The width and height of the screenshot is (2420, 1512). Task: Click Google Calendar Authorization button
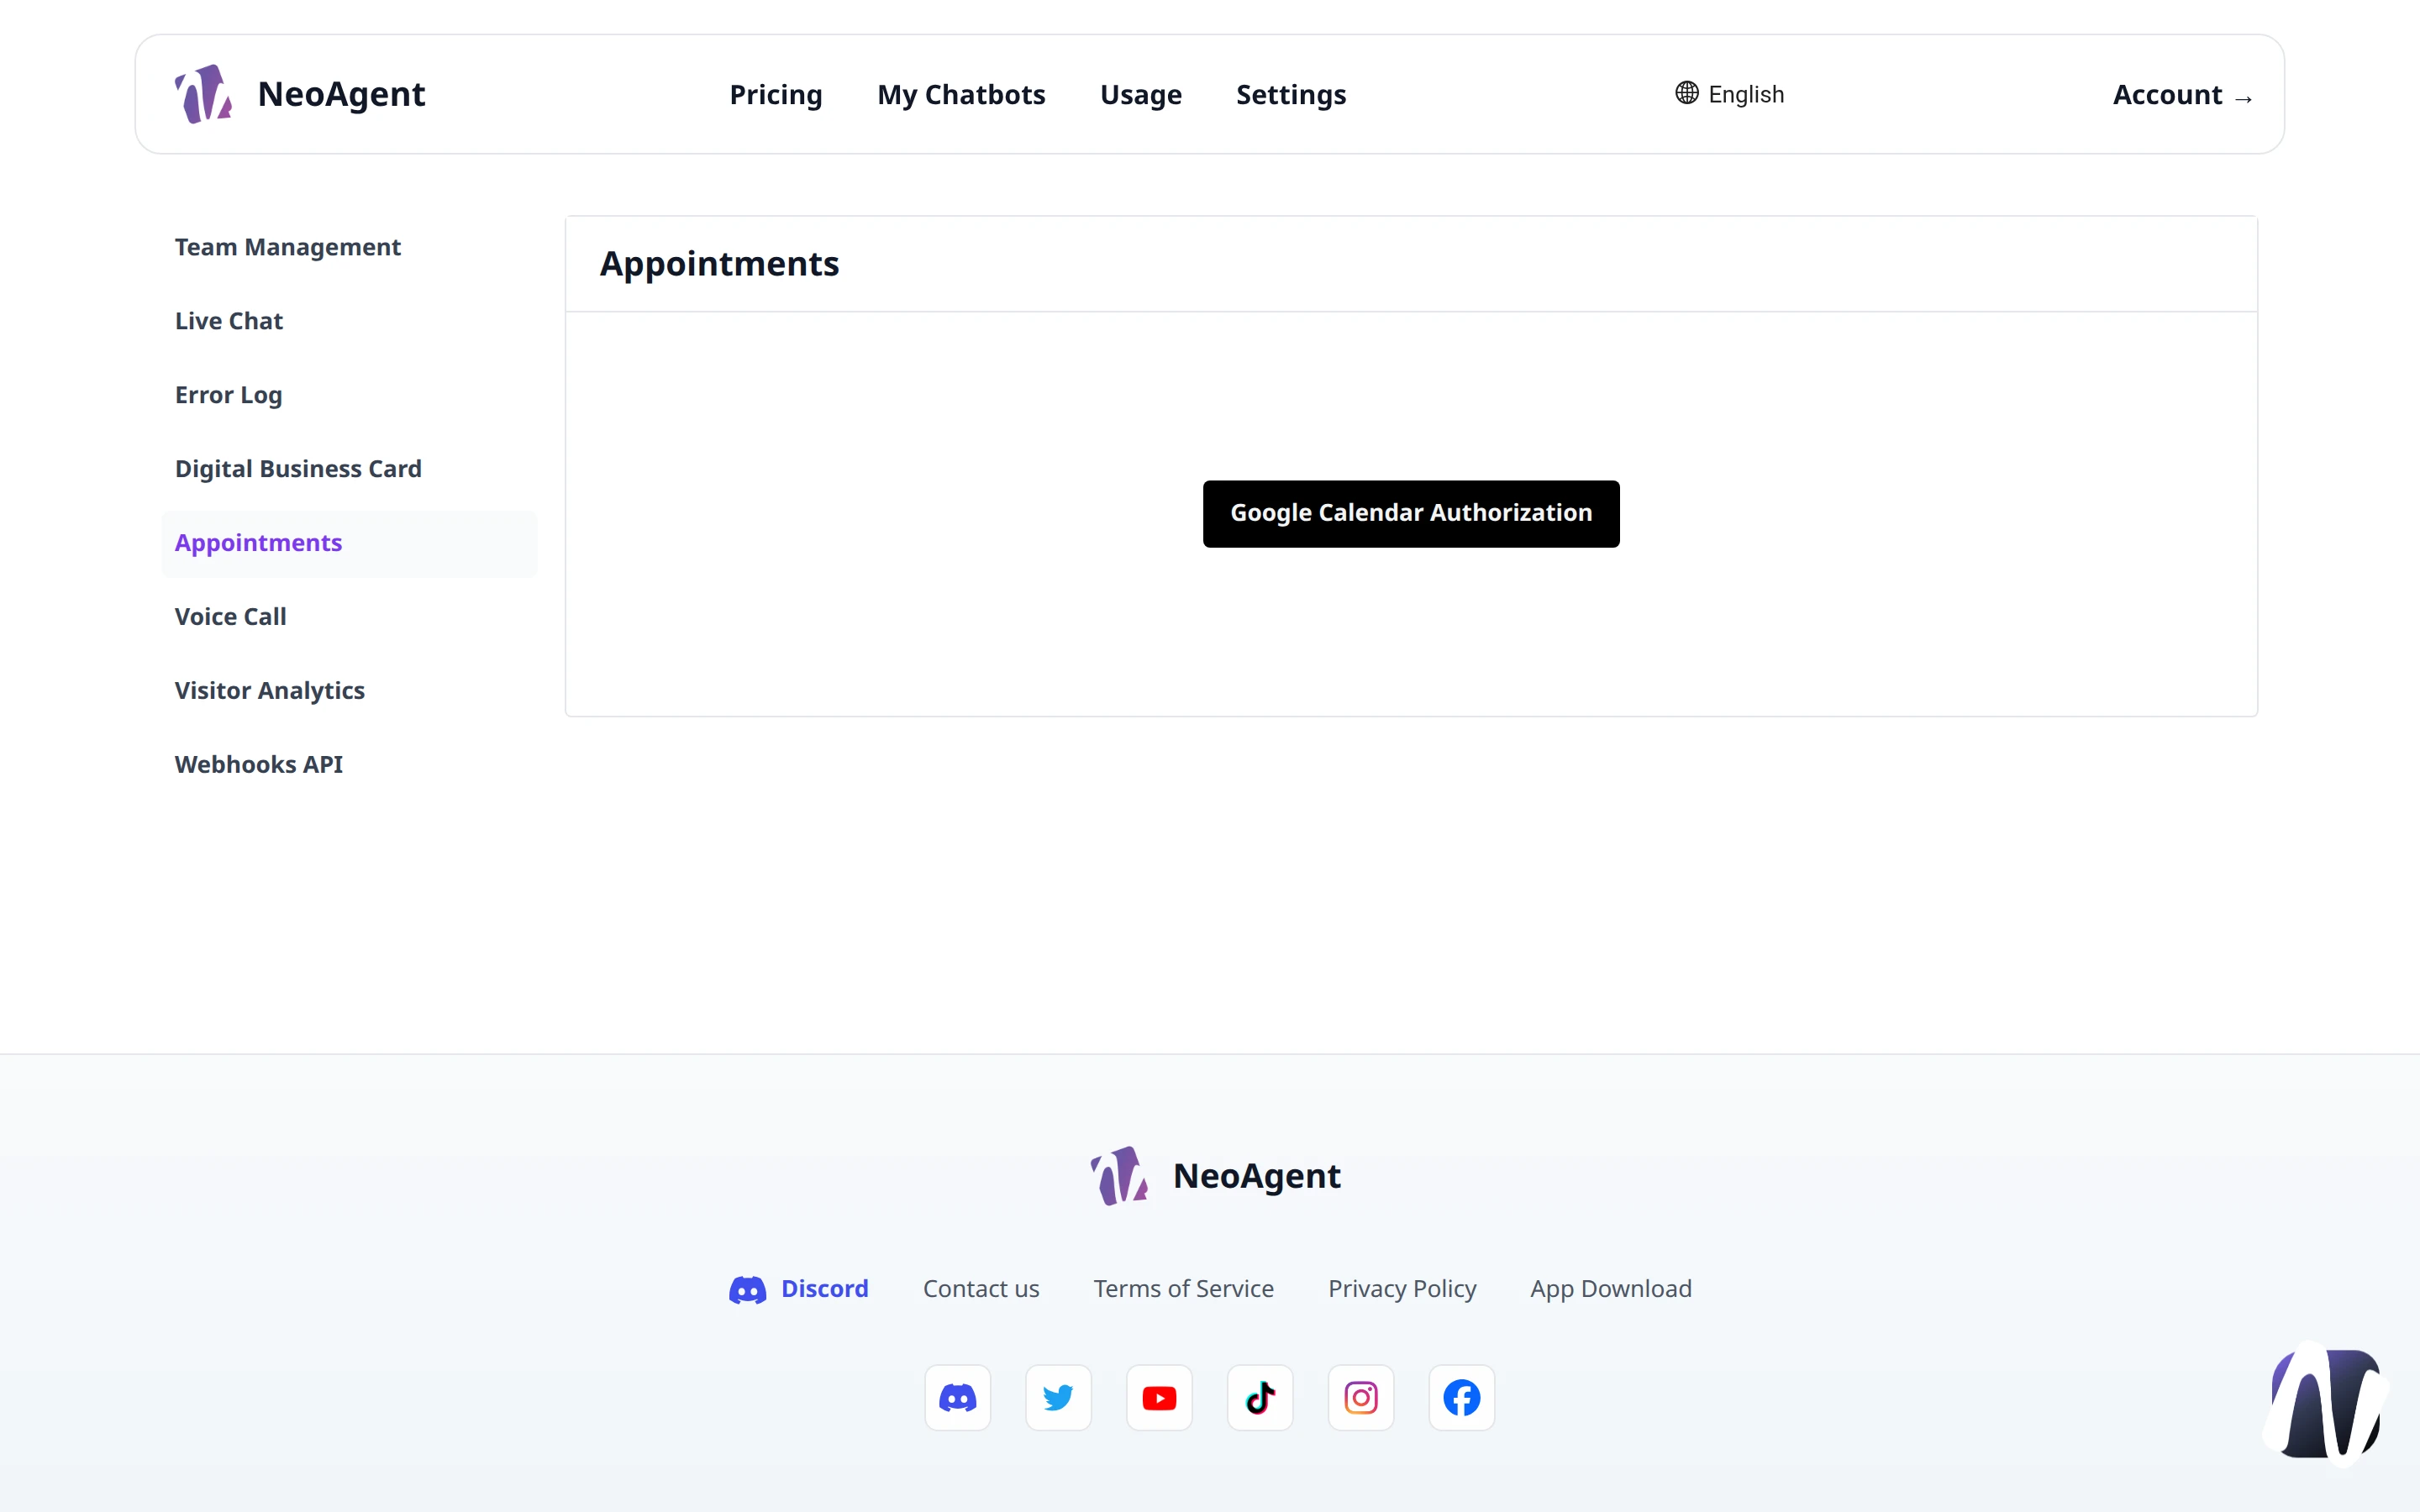click(x=1411, y=513)
